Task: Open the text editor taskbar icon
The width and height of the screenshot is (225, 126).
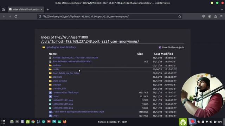Action: point(22,122)
